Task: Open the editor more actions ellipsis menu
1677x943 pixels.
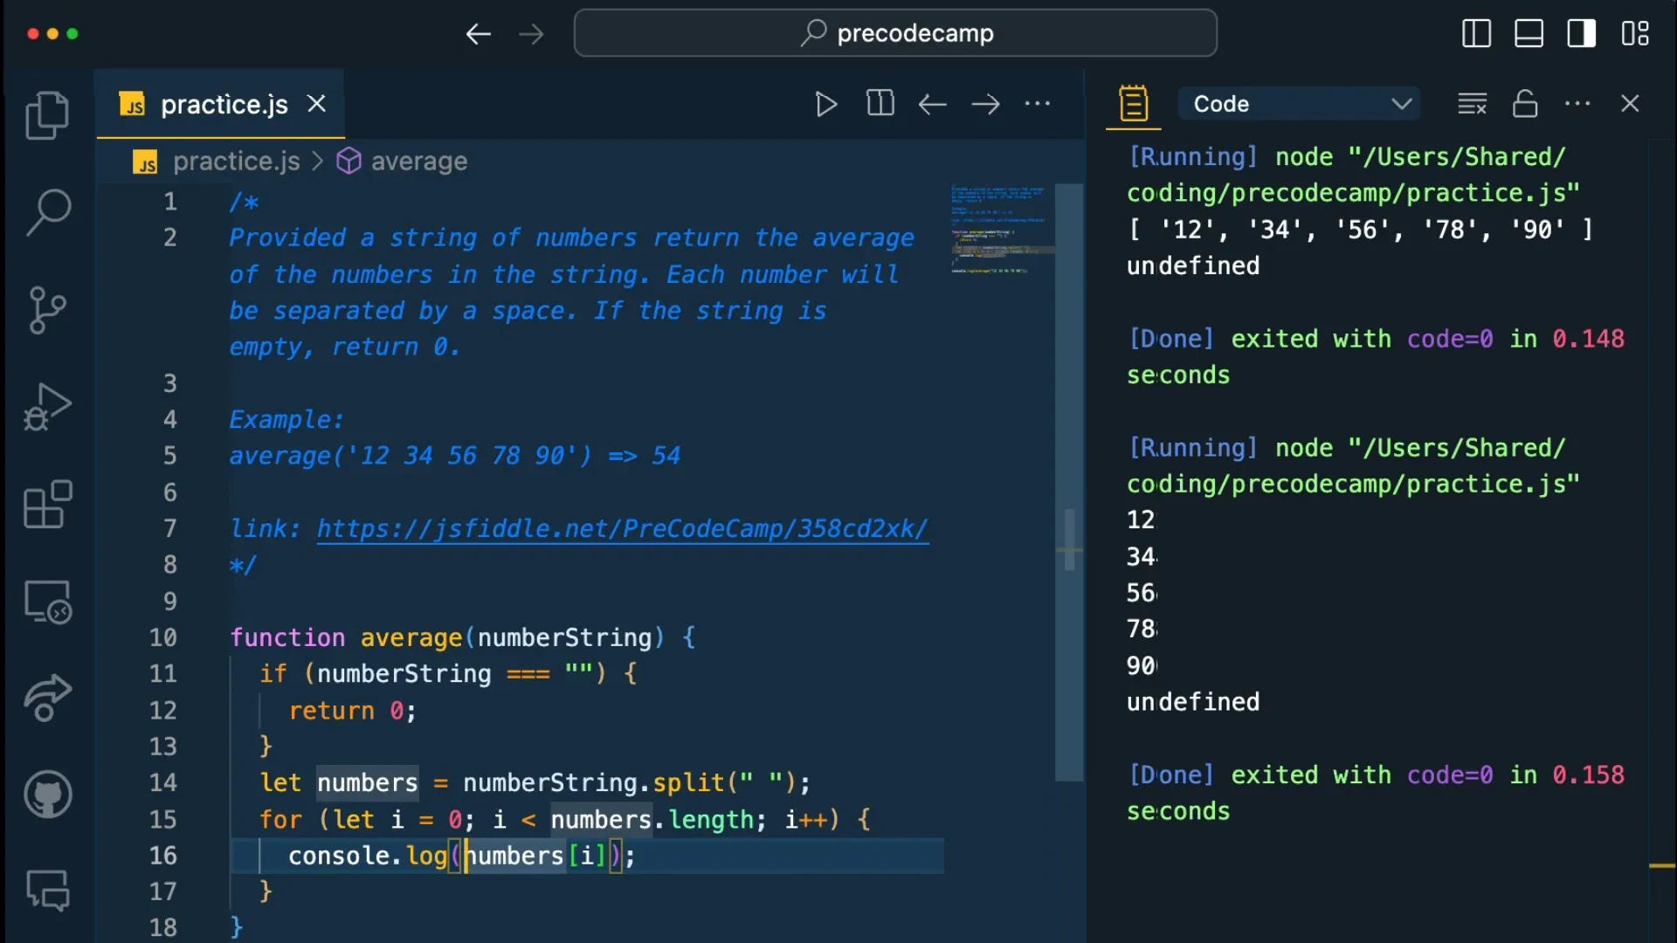Action: click(1038, 104)
